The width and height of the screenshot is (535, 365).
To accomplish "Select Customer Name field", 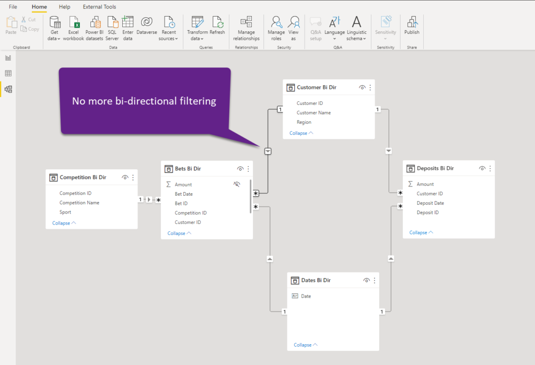I will click(313, 113).
